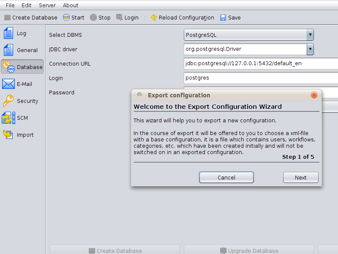The image size is (338, 254).
Task: Open the Log panel icon
Action: click(8, 33)
